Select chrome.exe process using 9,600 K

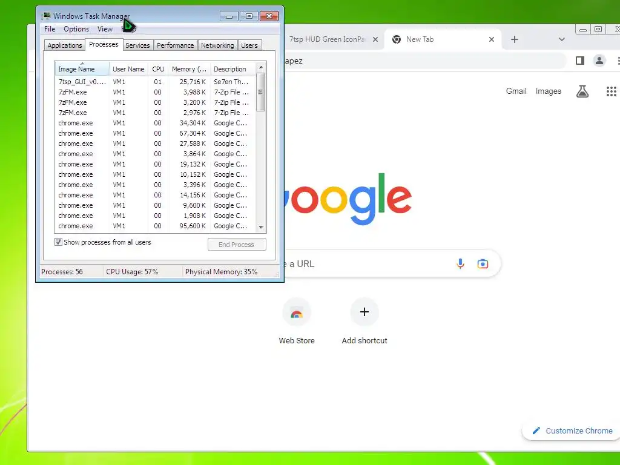click(155, 205)
